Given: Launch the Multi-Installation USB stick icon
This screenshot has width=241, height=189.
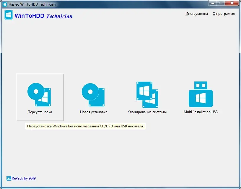Looking at the screenshot, I should tap(201, 94).
